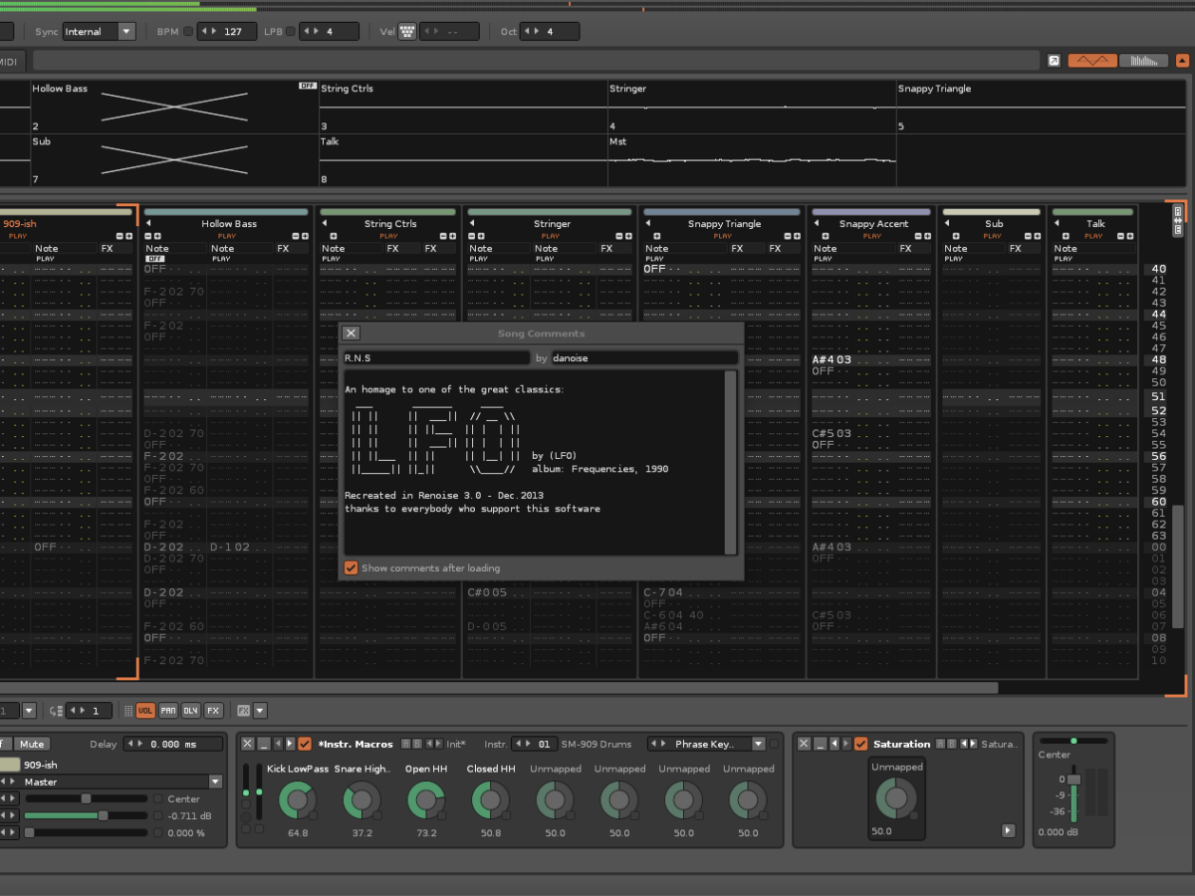1195x896 pixels.
Task: Click the Hollow Bass track header
Action: pyautogui.click(x=228, y=224)
